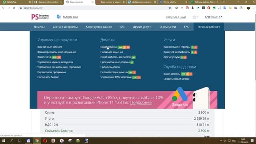Open the browser profile avatar icon

[x=248, y=8]
